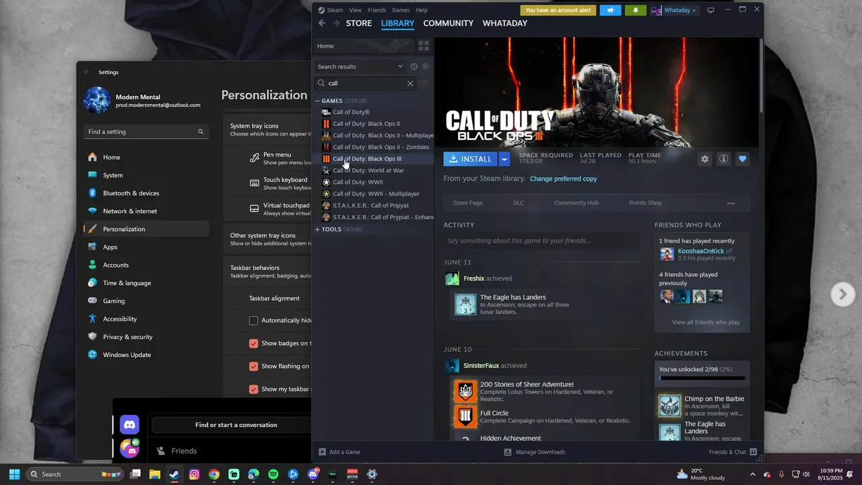Open Steam from the taskbar
The width and height of the screenshot is (862, 485).
[174, 474]
